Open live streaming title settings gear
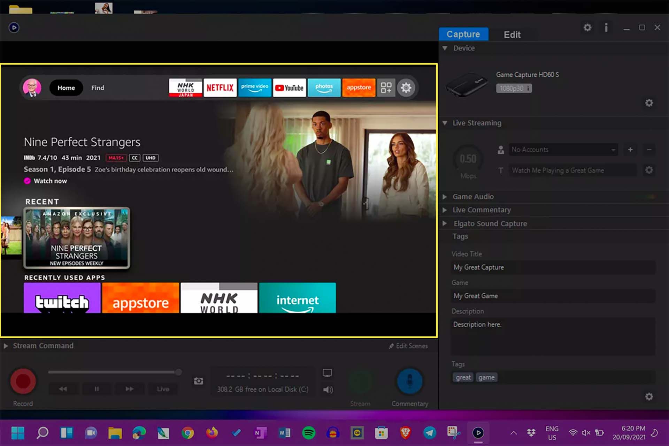Viewport: 669px width, 446px height. coord(649,170)
